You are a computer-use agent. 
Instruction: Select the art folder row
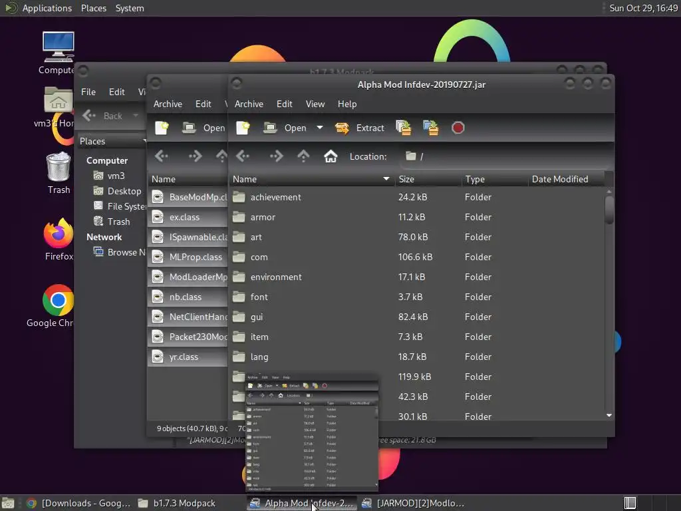click(417, 238)
